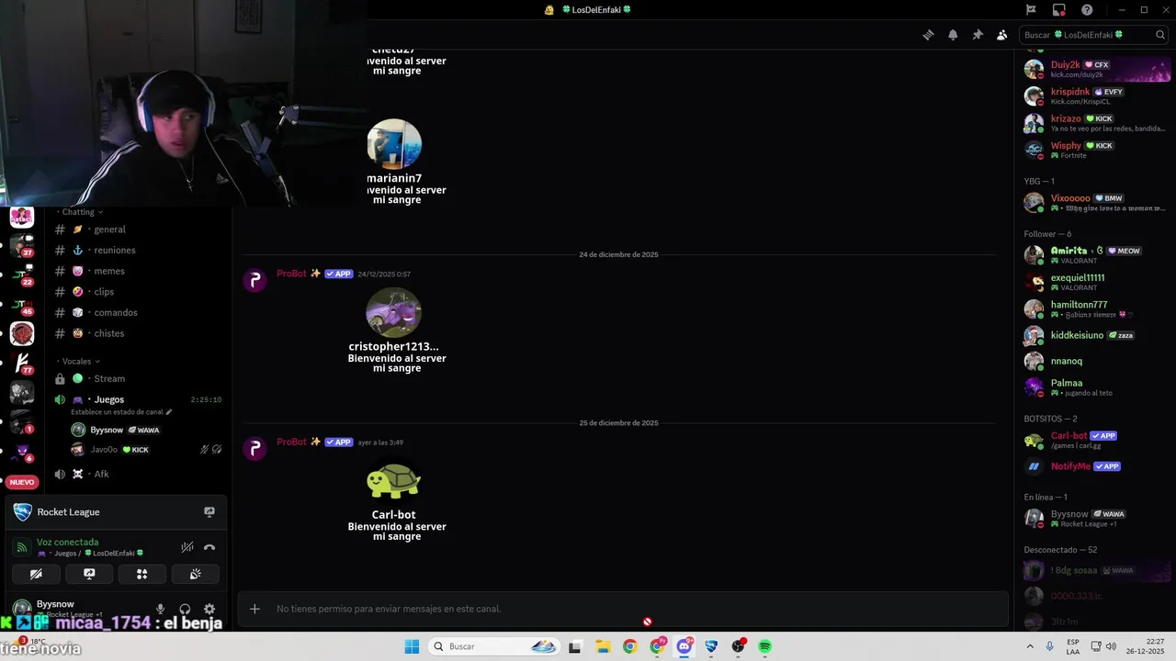Open the purple devil server with 6 badge

pos(22,452)
